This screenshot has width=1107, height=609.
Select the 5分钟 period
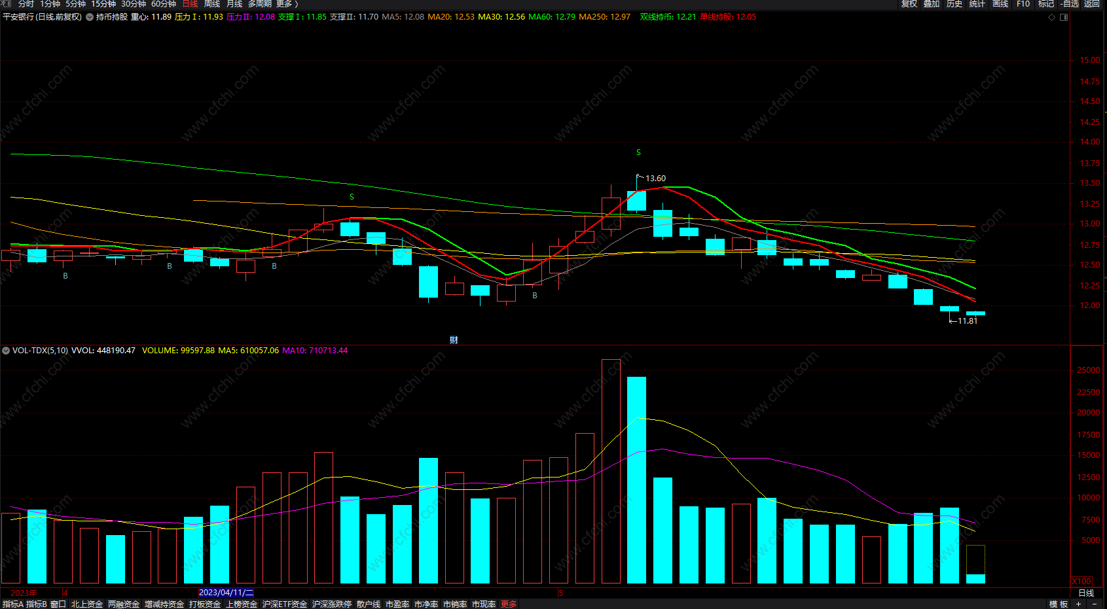pos(75,4)
